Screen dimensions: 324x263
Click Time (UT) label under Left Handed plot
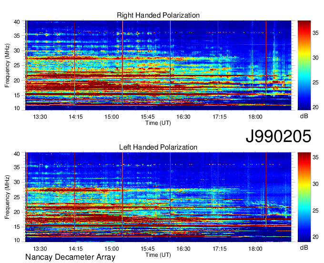point(158,255)
